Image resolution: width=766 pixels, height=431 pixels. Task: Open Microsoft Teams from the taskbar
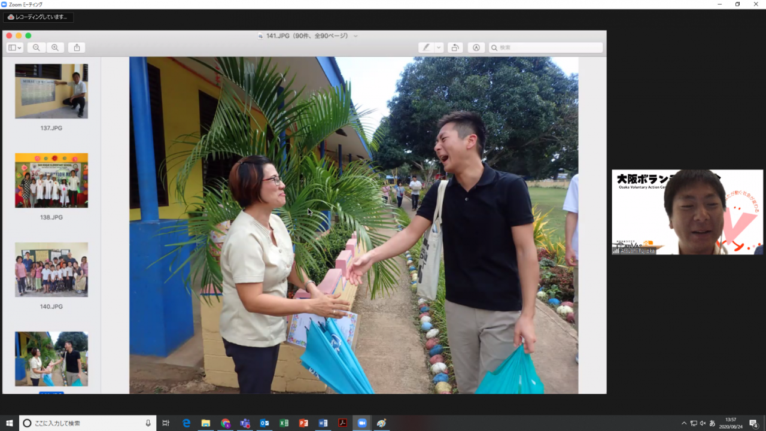pyautogui.click(x=245, y=423)
